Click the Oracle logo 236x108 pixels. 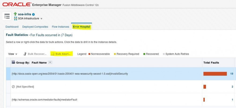(17, 5)
